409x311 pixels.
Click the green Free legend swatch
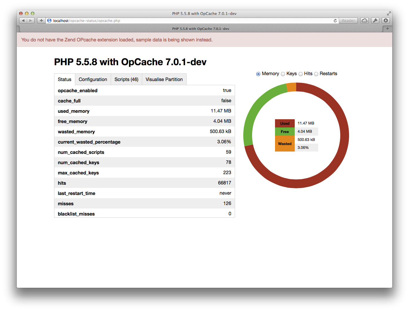point(285,132)
